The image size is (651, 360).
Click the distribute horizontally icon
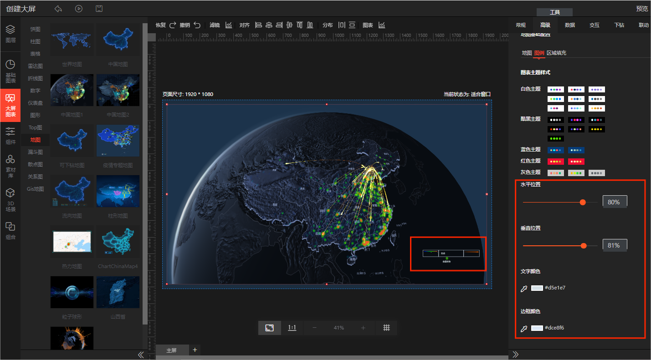click(x=342, y=25)
